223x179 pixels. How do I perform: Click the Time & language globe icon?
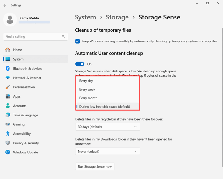coord(8,115)
